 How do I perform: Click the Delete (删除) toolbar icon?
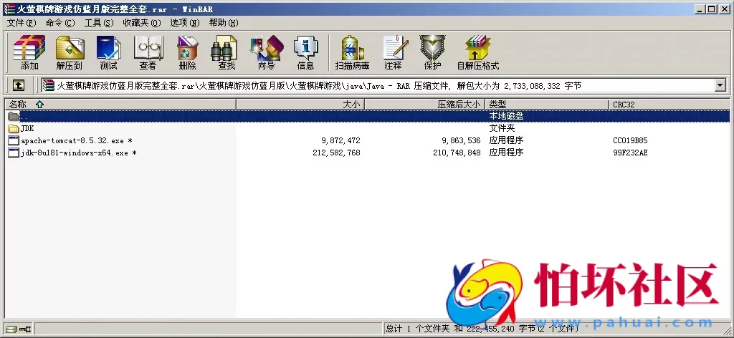[187, 52]
